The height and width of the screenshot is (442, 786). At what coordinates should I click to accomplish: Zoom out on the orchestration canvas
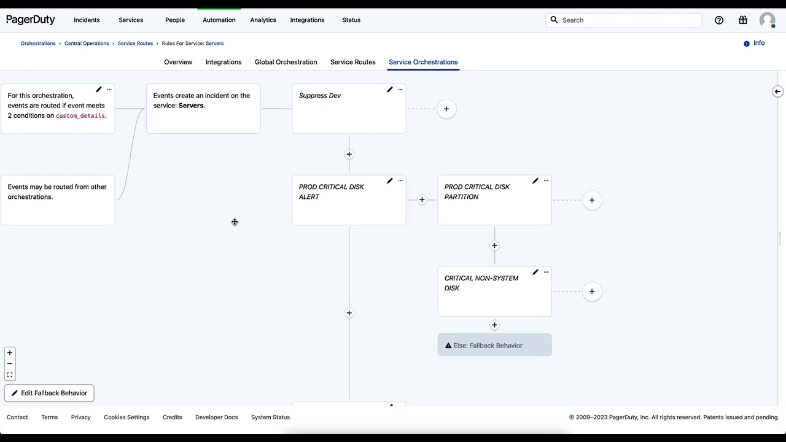(x=10, y=364)
